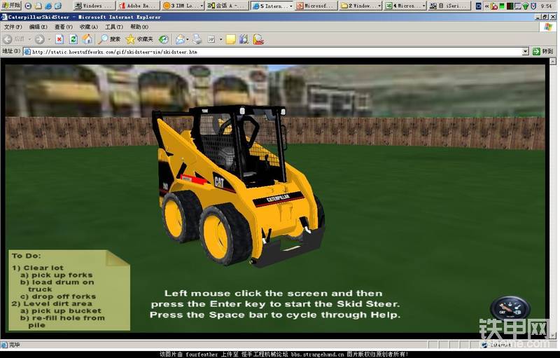
Task: Click the Forward arrow in IE toolbar
Action: pos(40,39)
